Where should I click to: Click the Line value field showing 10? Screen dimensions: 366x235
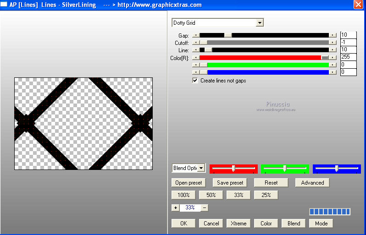click(x=348, y=49)
